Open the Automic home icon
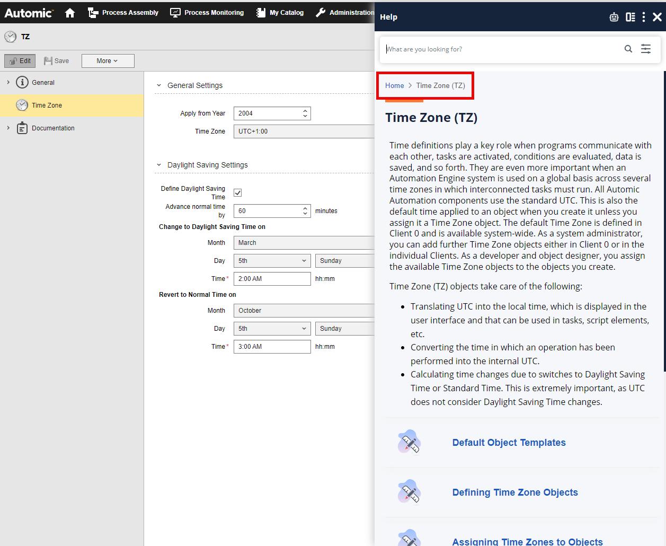The width and height of the screenshot is (666, 546). (x=69, y=12)
